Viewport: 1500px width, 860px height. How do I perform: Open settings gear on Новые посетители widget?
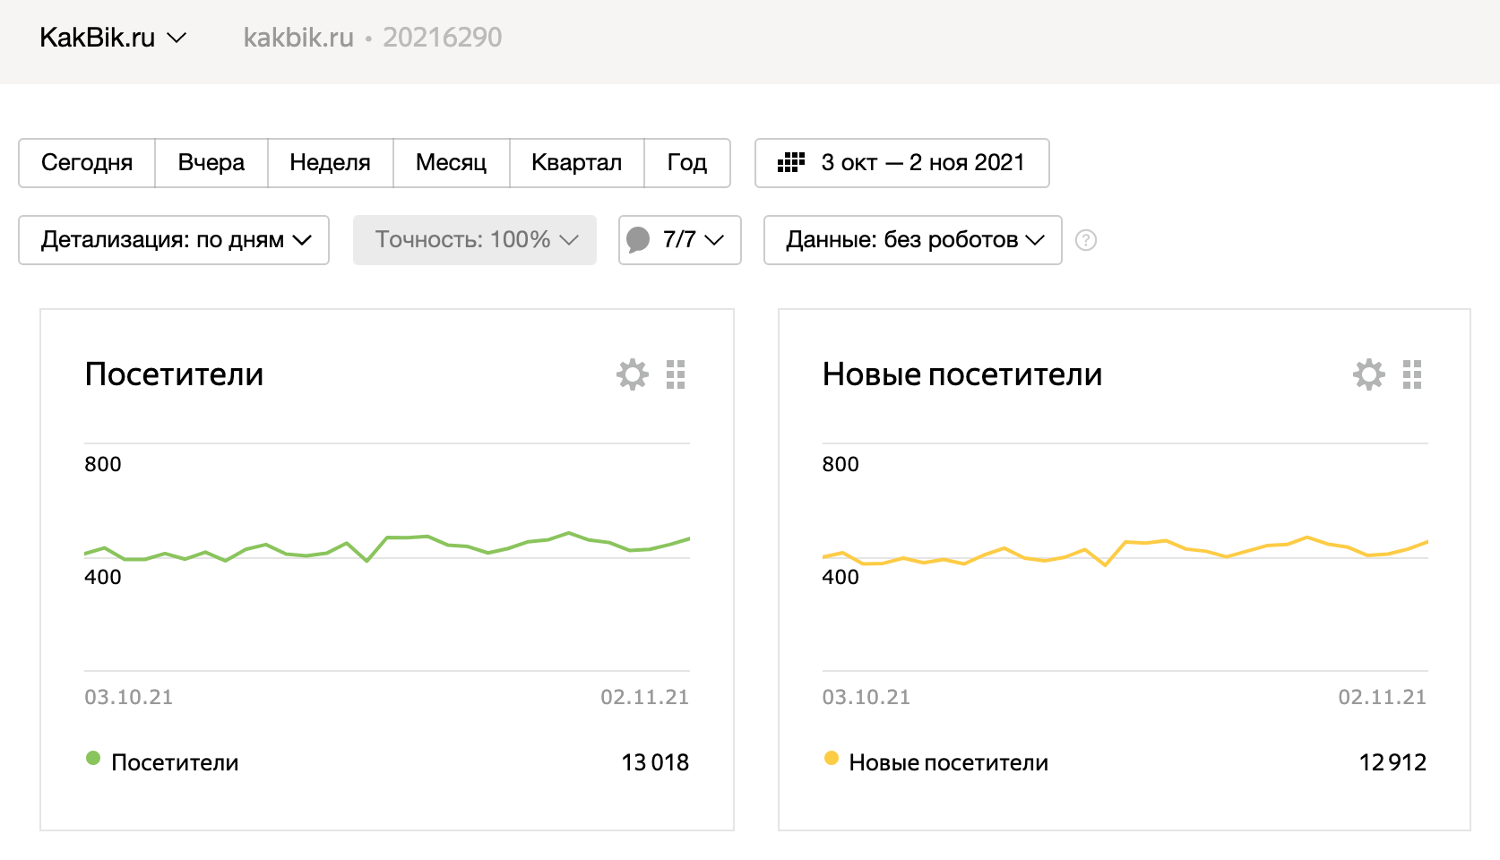(1369, 374)
